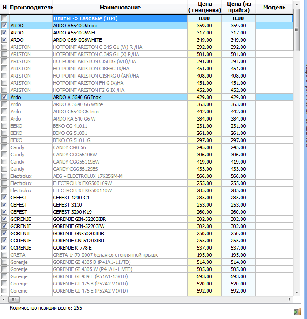Viewport: 307px width, 319px height.
Task: Select the GORENJE GIN-52203IBR row
Action: coord(147,219)
